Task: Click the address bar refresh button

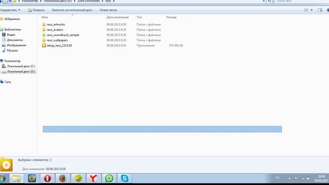Action: [x=269, y=1]
